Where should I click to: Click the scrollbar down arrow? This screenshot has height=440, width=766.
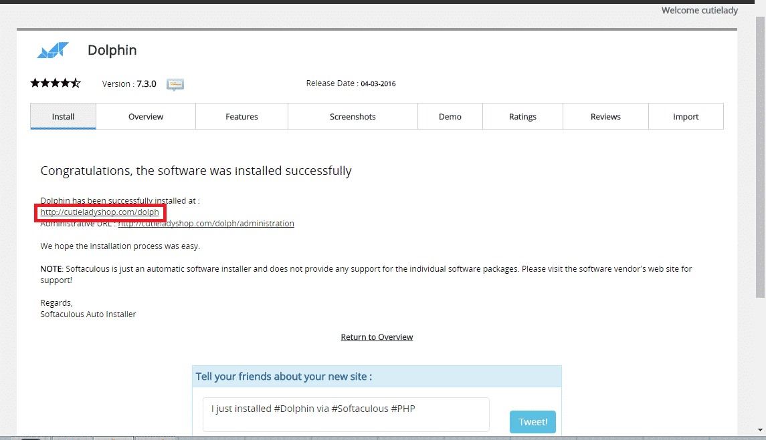click(x=760, y=430)
